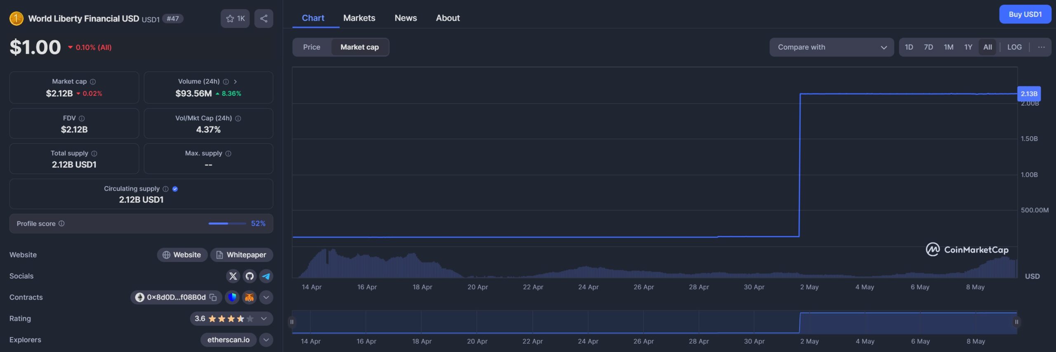Set chart range to 1M
This screenshot has height=352, width=1056.
click(x=948, y=47)
